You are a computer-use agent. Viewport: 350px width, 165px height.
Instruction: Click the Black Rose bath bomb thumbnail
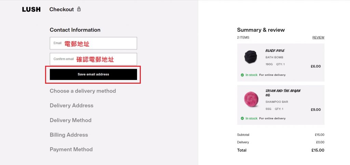pyautogui.click(x=252, y=57)
